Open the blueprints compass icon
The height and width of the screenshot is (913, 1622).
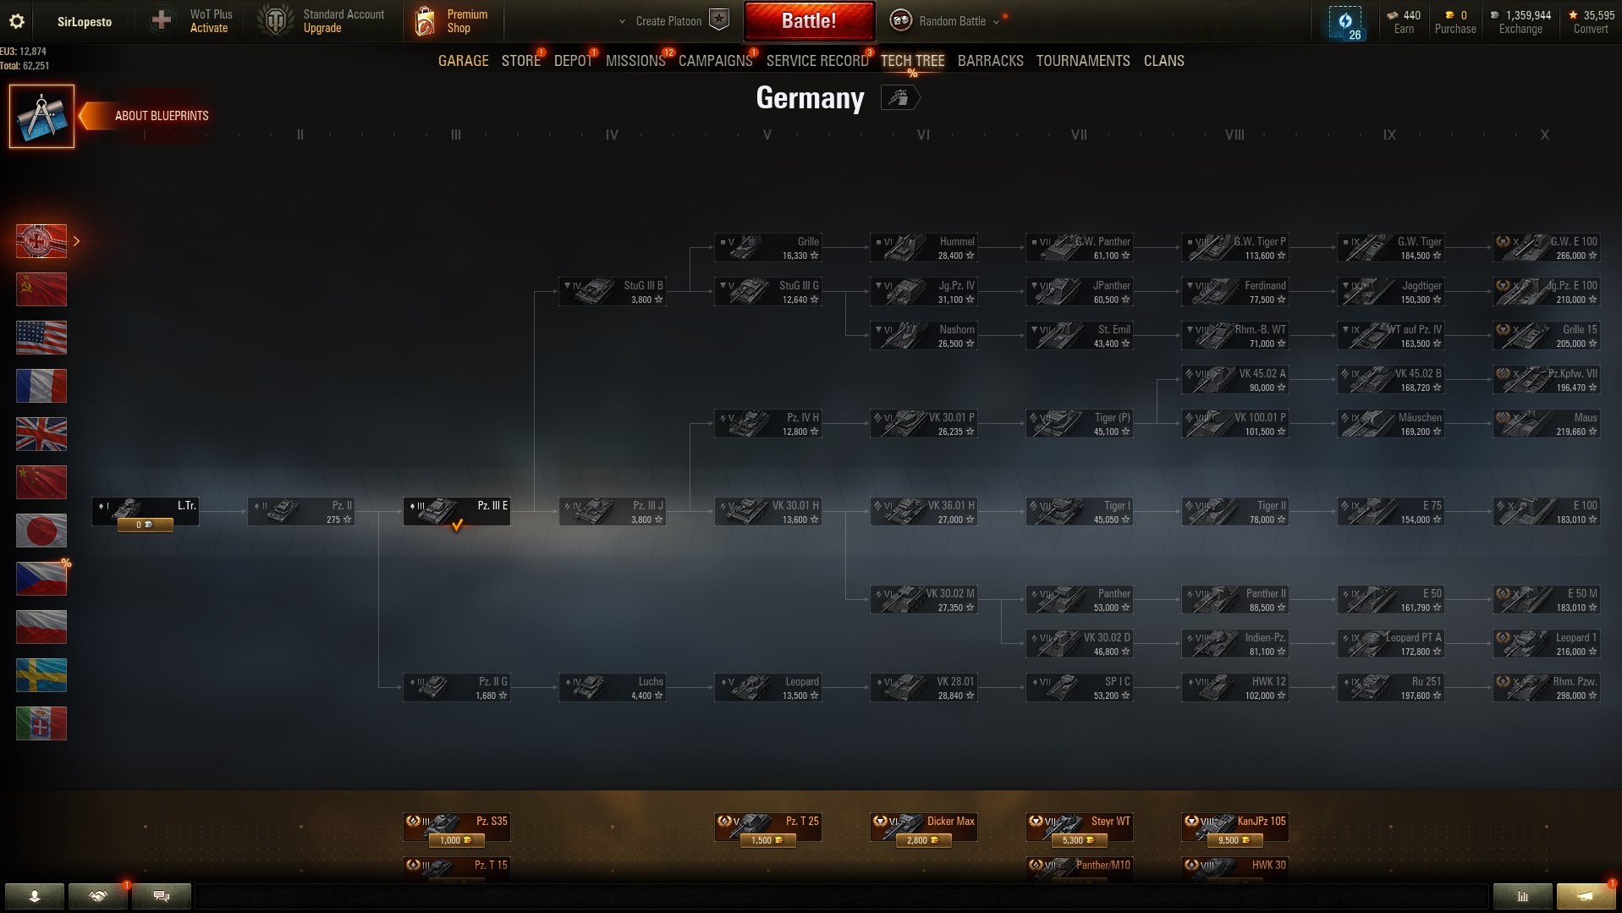41,116
